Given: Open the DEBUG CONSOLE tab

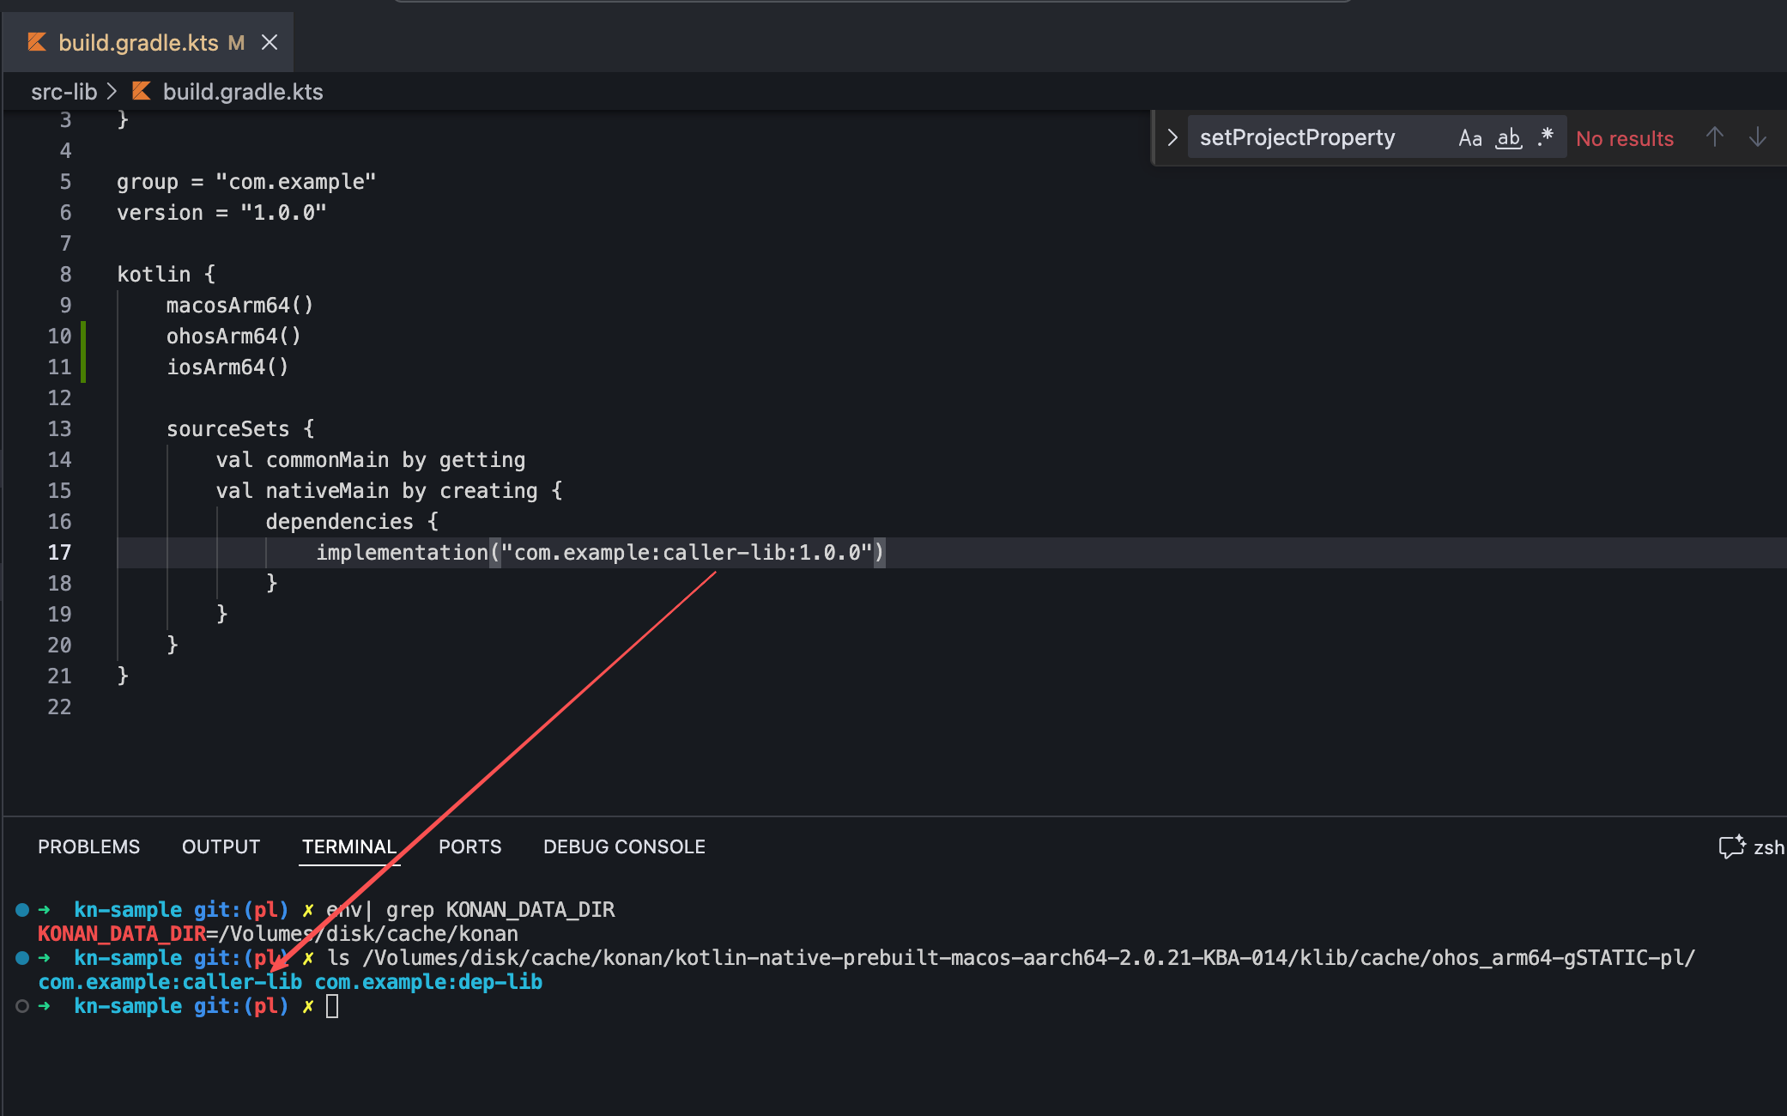Looking at the screenshot, I should 624,846.
